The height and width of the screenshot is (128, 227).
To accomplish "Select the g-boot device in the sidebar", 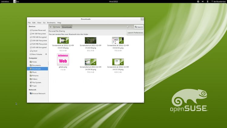I will [x=35, y=51].
